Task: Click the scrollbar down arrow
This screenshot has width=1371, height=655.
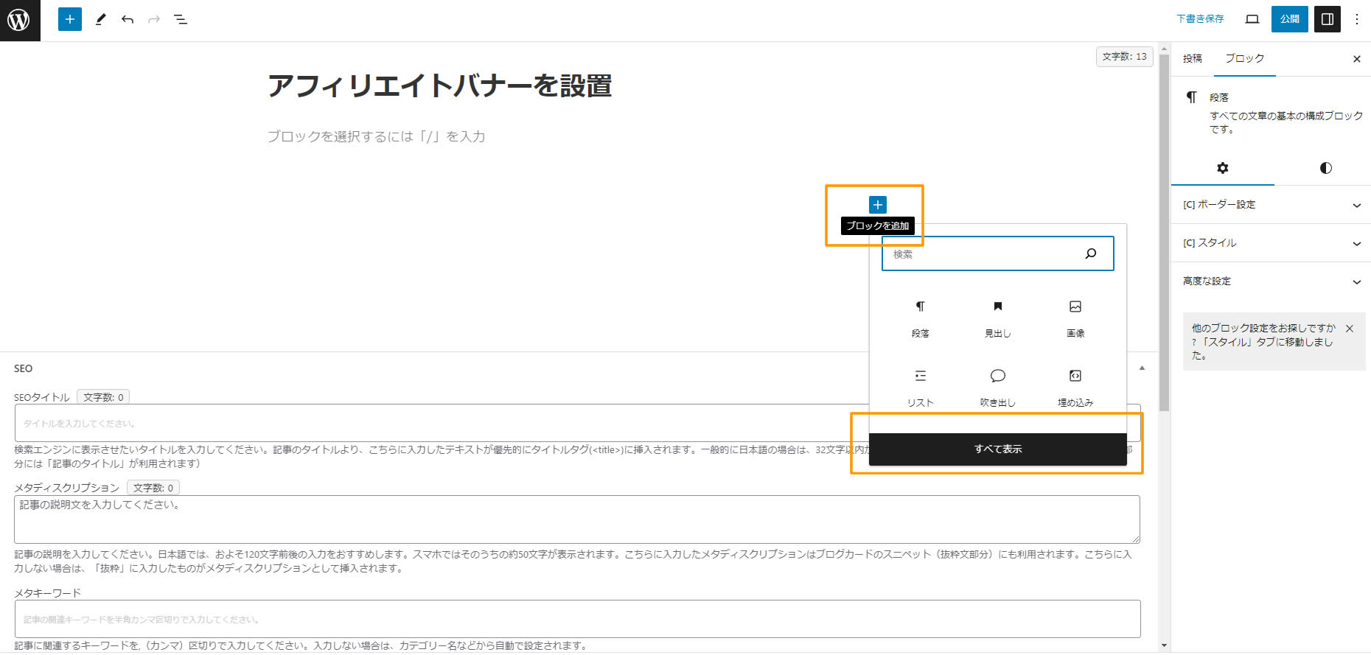Action: click(x=1164, y=646)
